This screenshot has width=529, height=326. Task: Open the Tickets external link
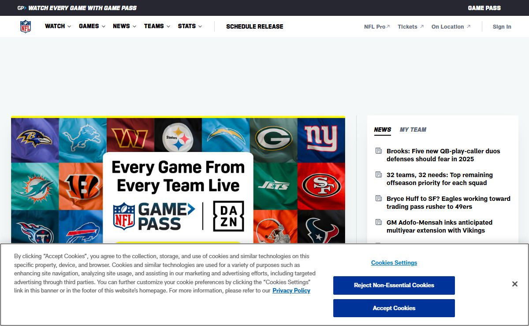[x=410, y=27]
